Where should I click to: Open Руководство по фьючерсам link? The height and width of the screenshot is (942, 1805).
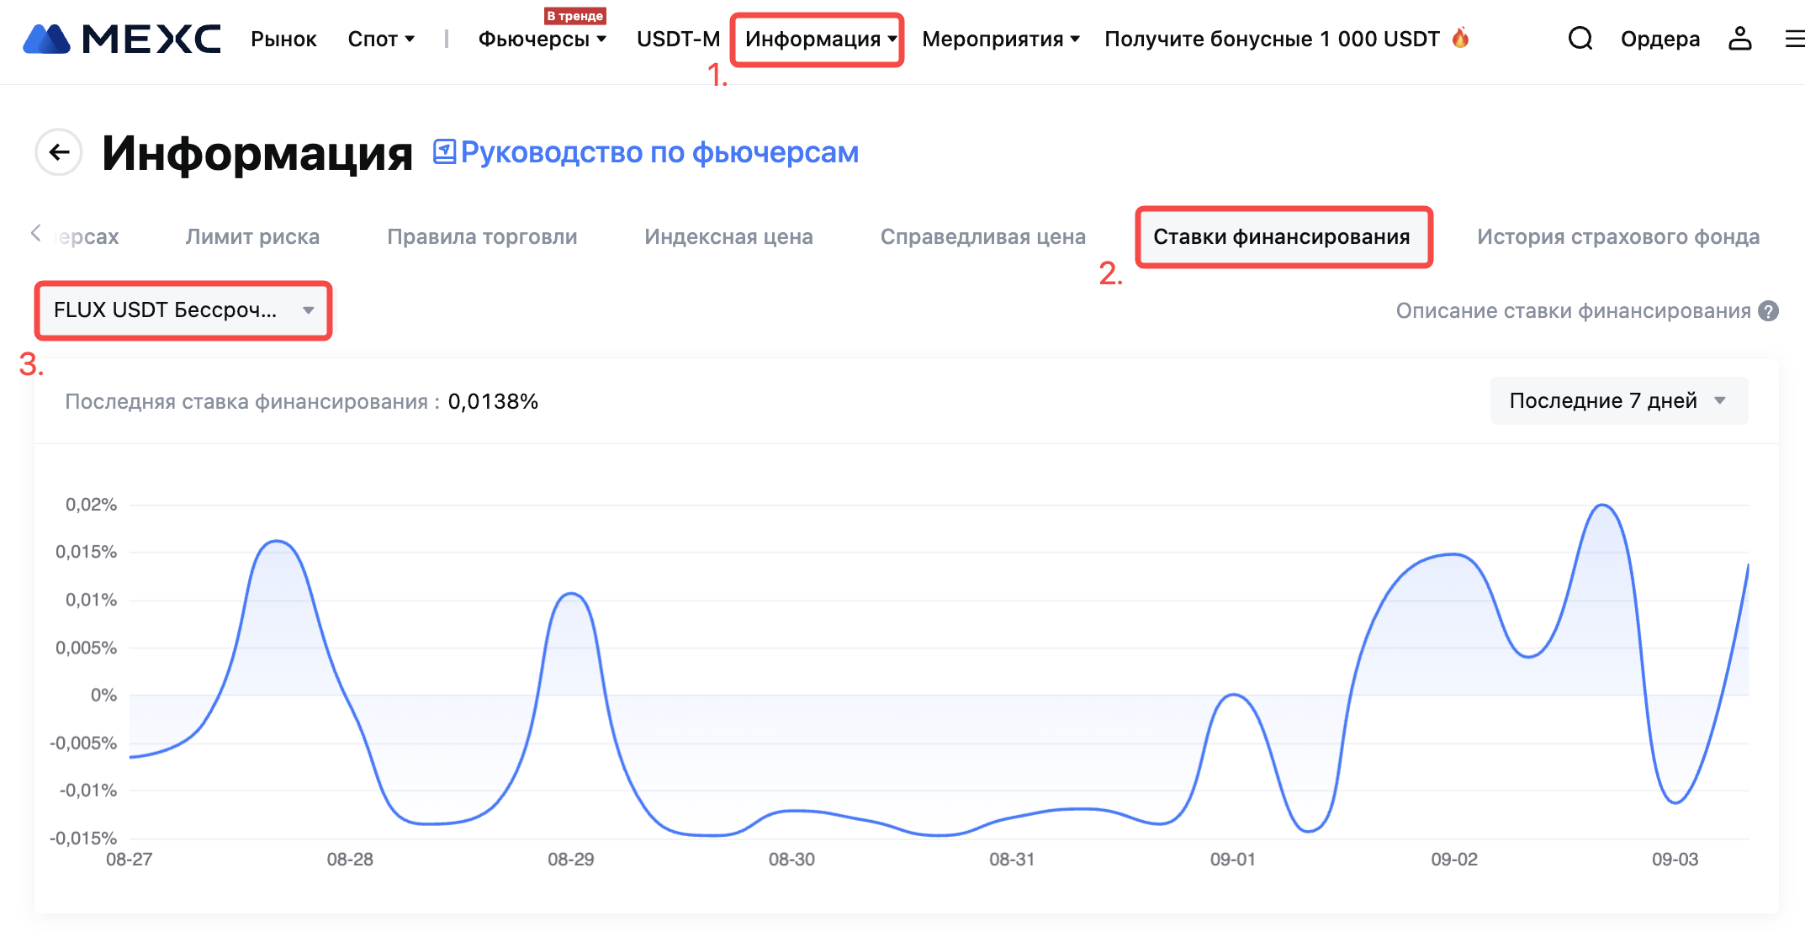[x=659, y=152]
